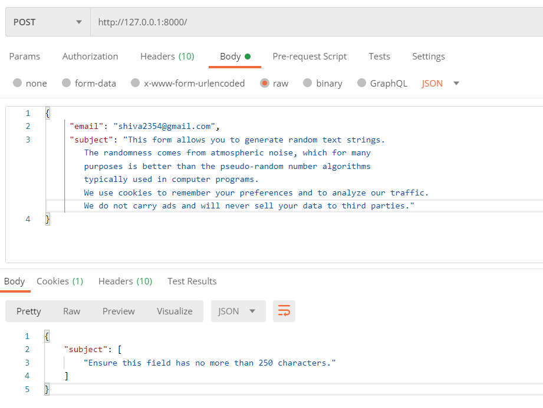Show the Test Results tab
The width and height of the screenshot is (543, 408).
192,281
